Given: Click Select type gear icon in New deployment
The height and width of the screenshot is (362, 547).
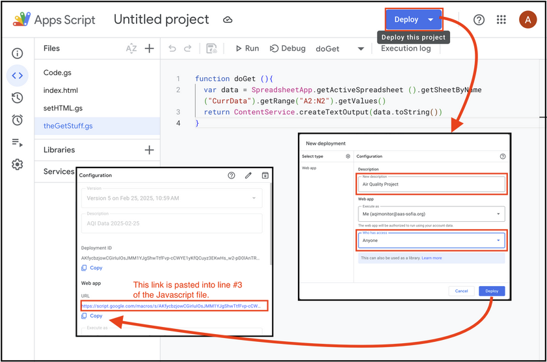Looking at the screenshot, I should point(348,156).
